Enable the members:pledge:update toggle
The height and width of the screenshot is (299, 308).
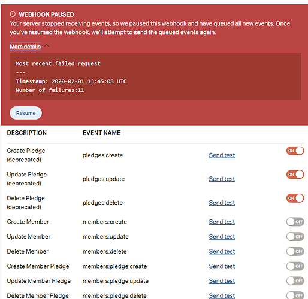pyautogui.click(x=295, y=281)
